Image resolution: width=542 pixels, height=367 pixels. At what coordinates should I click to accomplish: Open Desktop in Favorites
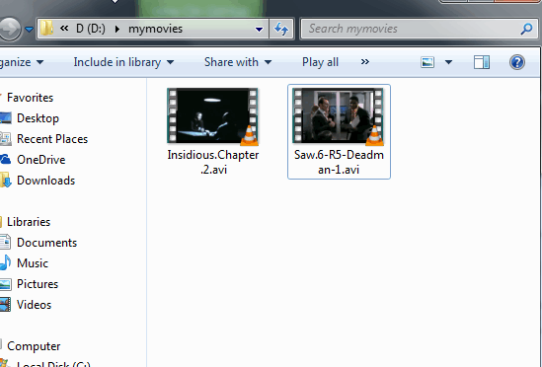(x=38, y=118)
